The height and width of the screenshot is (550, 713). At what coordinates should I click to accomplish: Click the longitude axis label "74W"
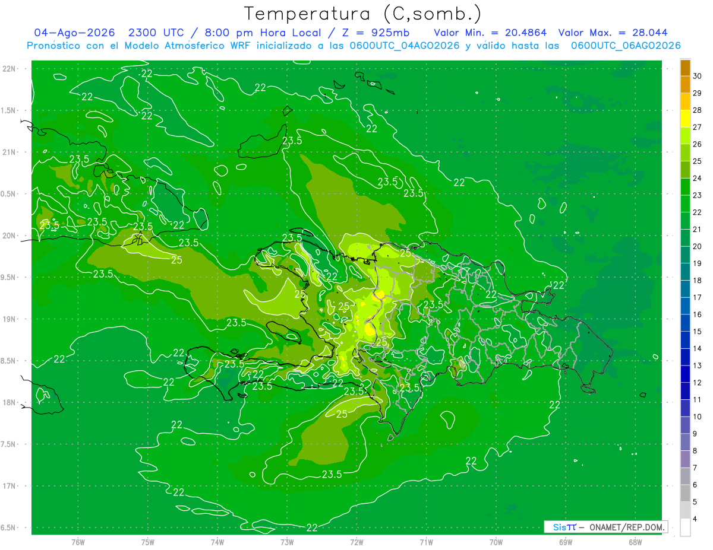[217, 541]
